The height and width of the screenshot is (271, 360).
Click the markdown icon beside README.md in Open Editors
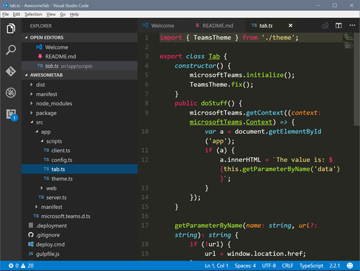click(x=40, y=56)
